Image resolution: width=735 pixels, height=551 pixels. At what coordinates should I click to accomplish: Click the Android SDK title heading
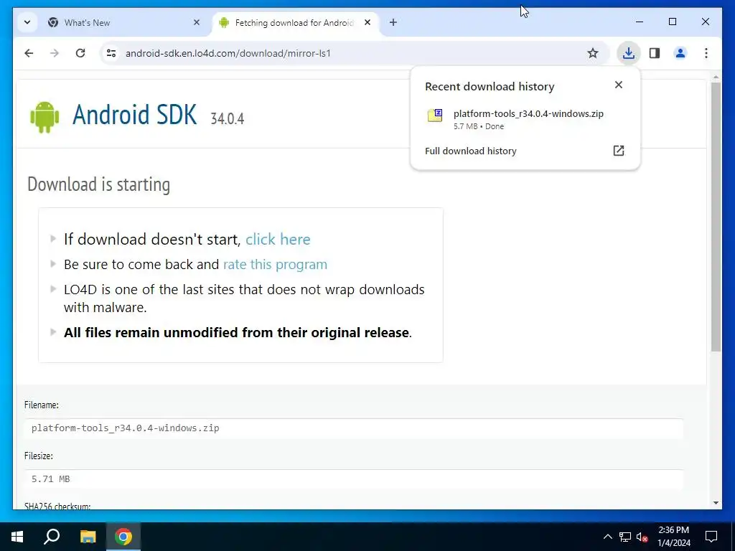134,115
